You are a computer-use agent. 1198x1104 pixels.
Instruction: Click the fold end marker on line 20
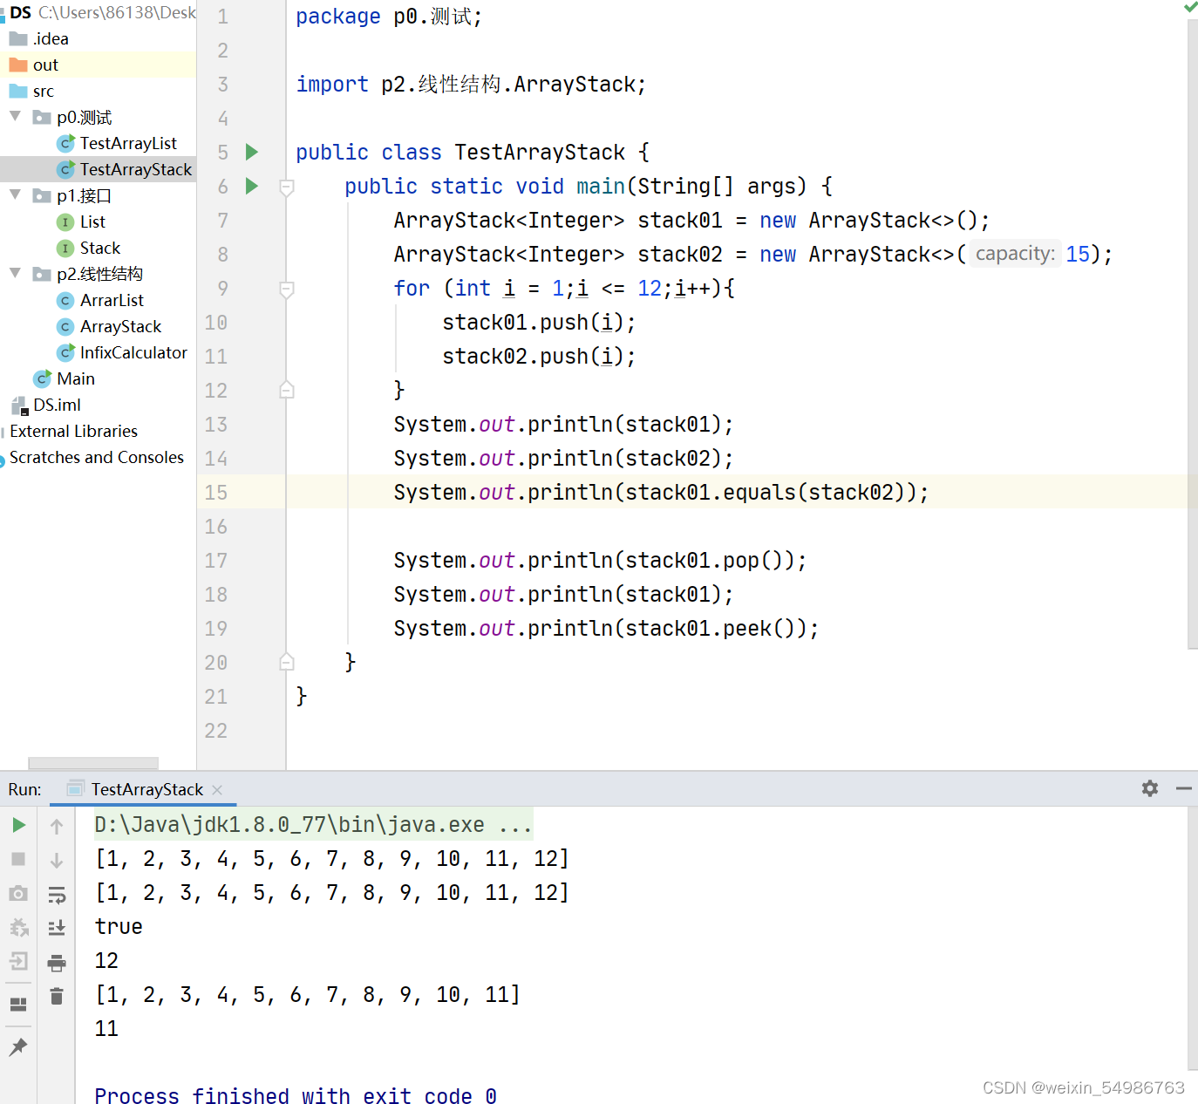pyautogui.click(x=287, y=662)
